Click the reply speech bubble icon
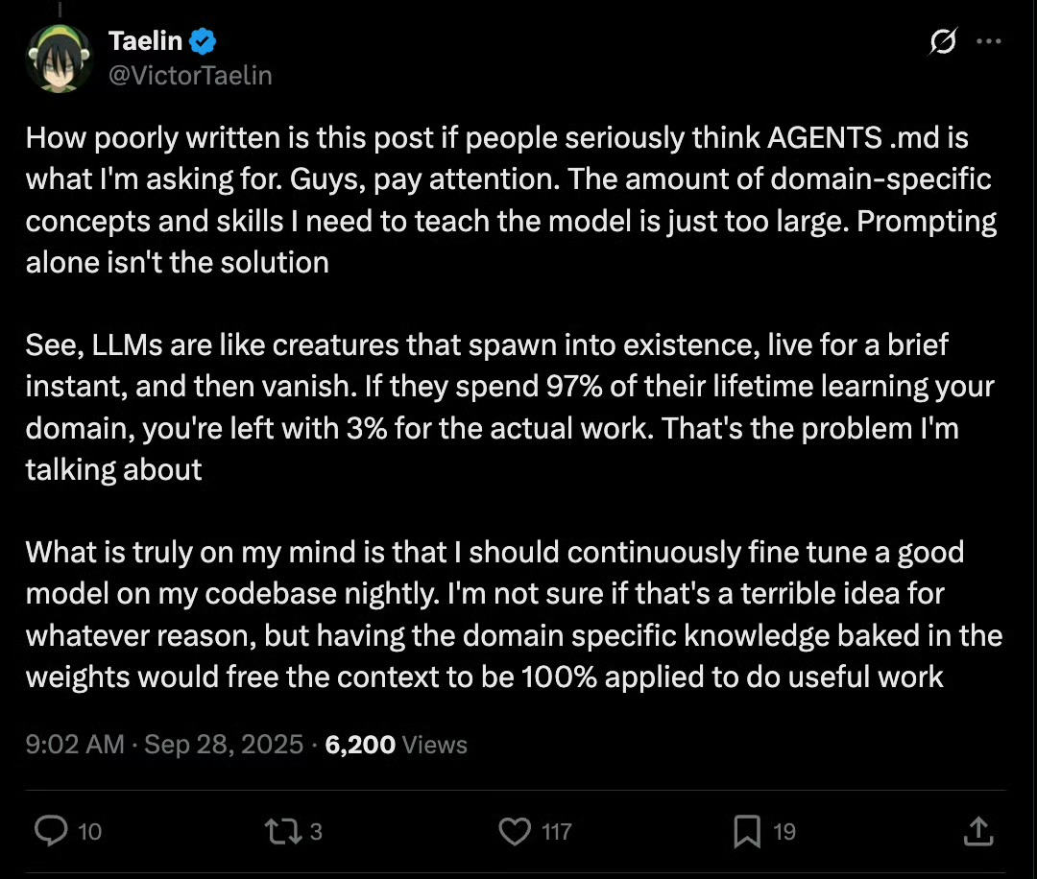Image resolution: width=1037 pixels, height=879 pixels. 50,831
